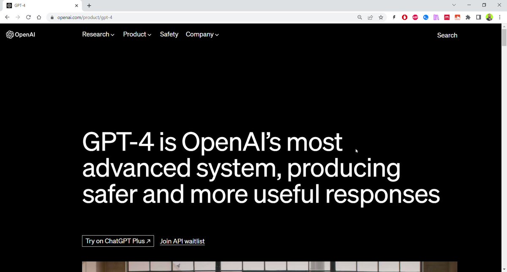The image size is (507, 272).
Task: Minimize the Chrome window
Action: tap(469, 5)
